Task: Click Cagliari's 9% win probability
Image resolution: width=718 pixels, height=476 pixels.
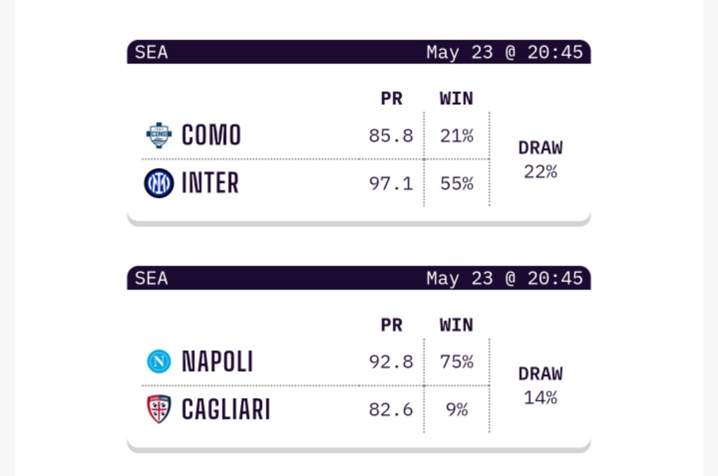Action: coord(457,410)
